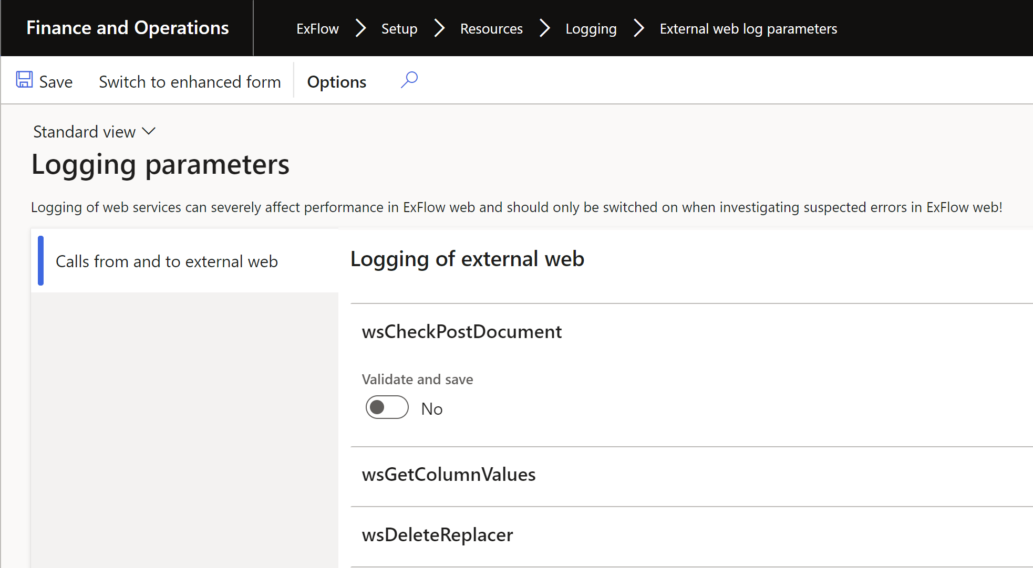Open the Options menu tab
Image resolution: width=1033 pixels, height=568 pixels.
tap(336, 82)
